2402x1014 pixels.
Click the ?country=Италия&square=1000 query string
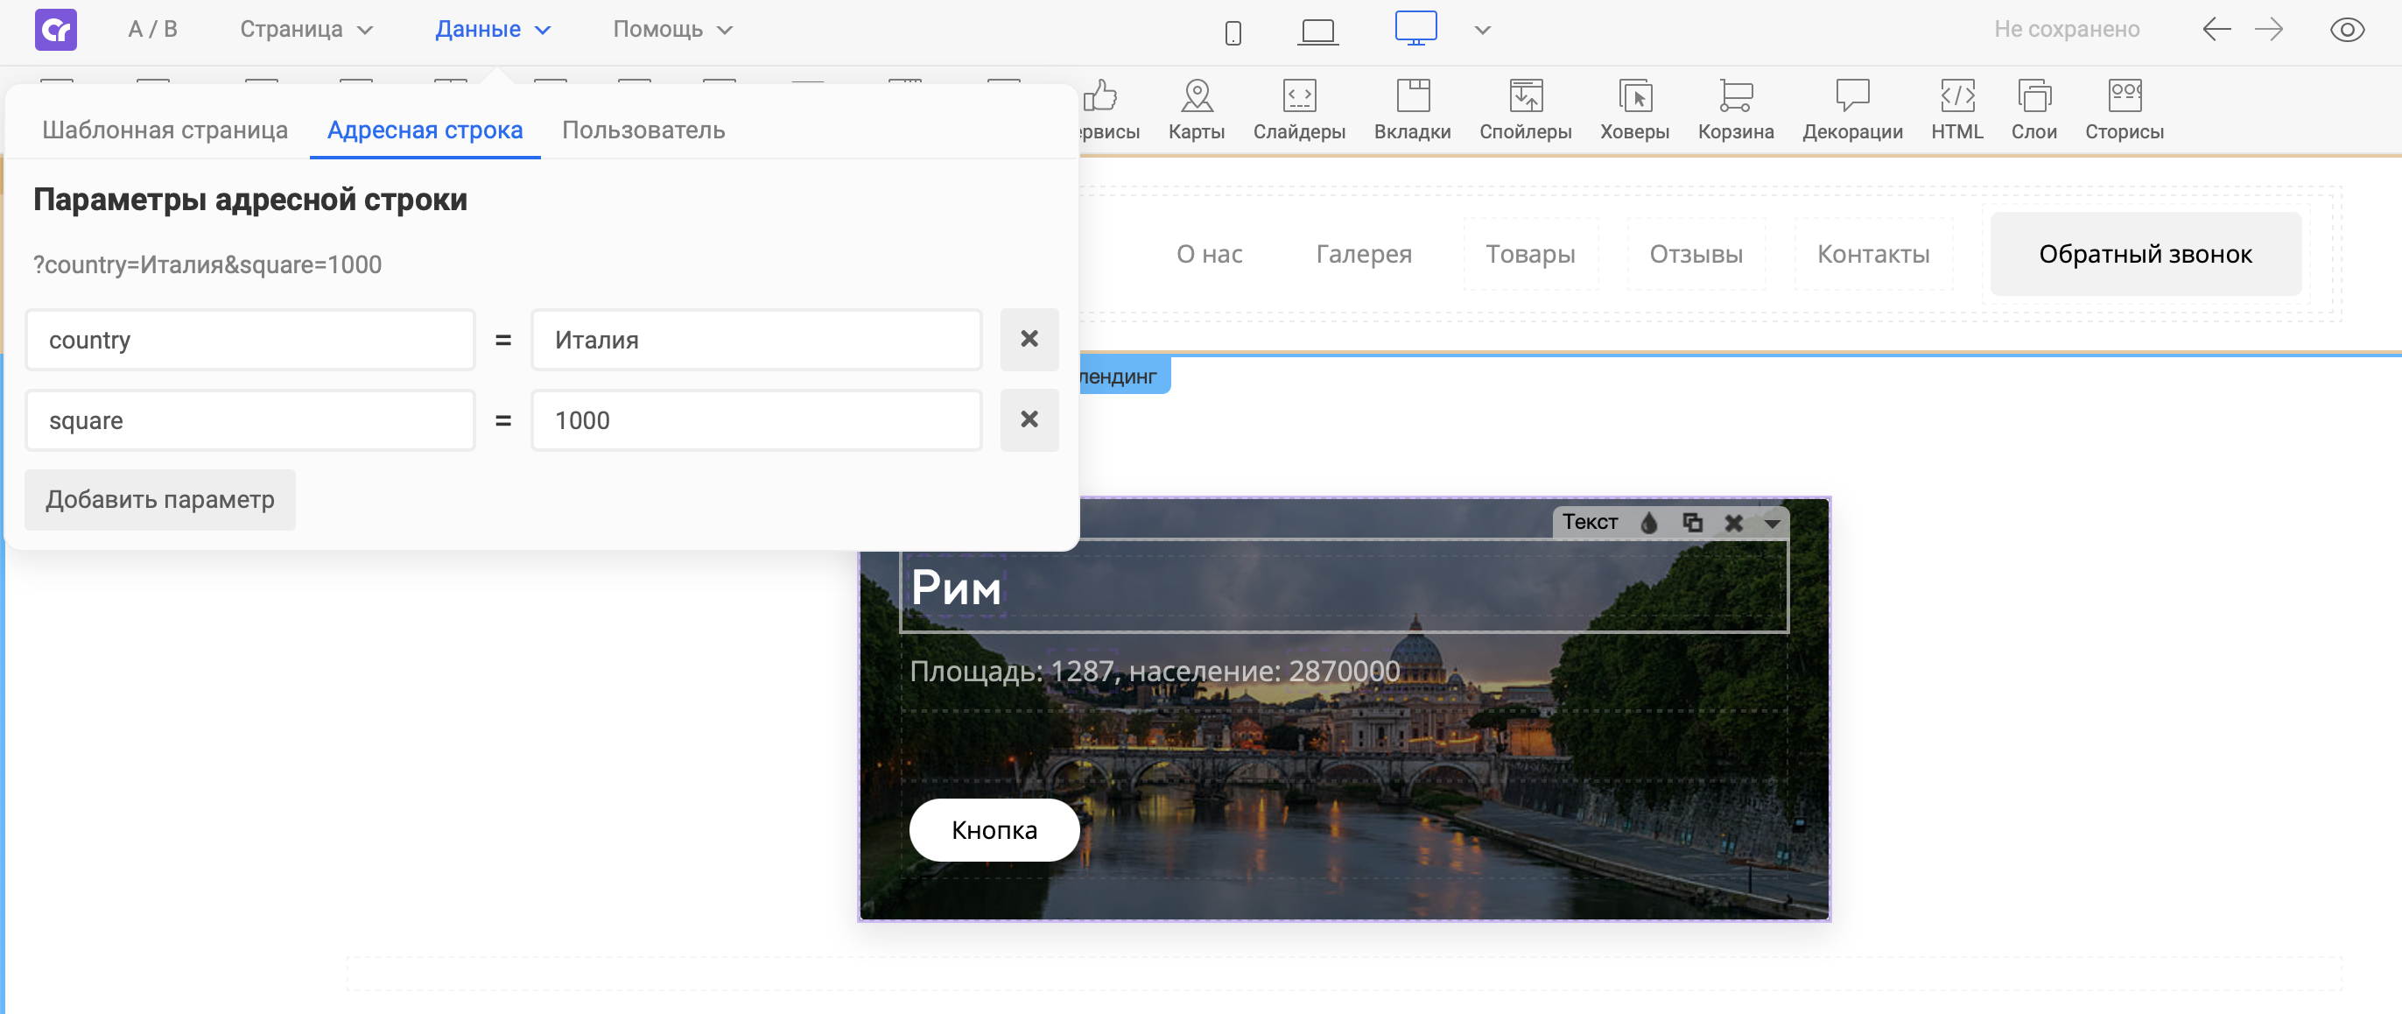click(207, 265)
